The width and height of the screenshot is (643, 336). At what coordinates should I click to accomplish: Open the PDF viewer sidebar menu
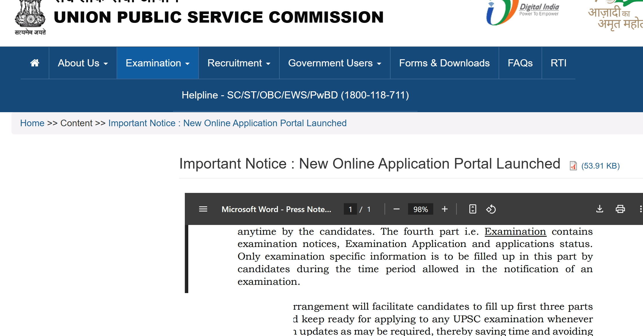(x=203, y=209)
